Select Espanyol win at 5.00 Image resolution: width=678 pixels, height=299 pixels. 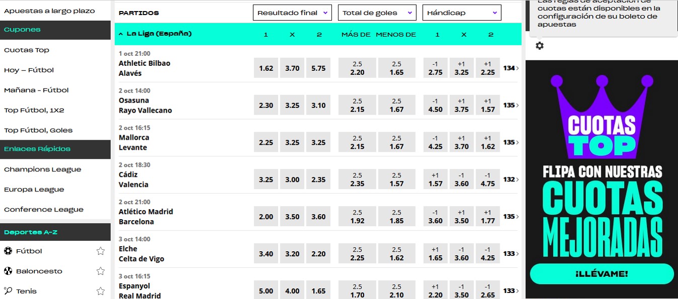pyautogui.click(x=266, y=290)
